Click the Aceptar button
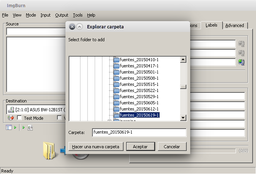Screen dimensions: 256x174 pos(141,147)
